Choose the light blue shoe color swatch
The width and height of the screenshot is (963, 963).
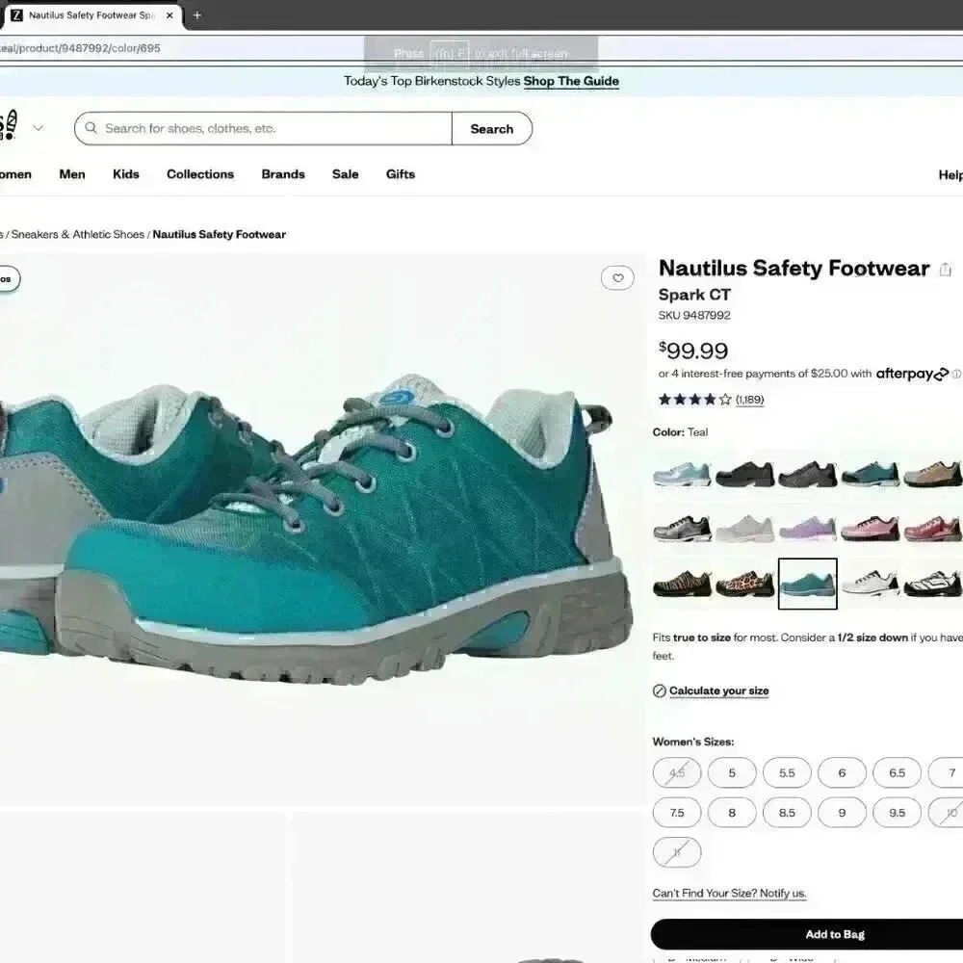pyautogui.click(x=683, y=474)
